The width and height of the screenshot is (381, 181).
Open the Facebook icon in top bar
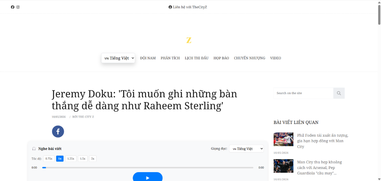[x=13, y=7]
